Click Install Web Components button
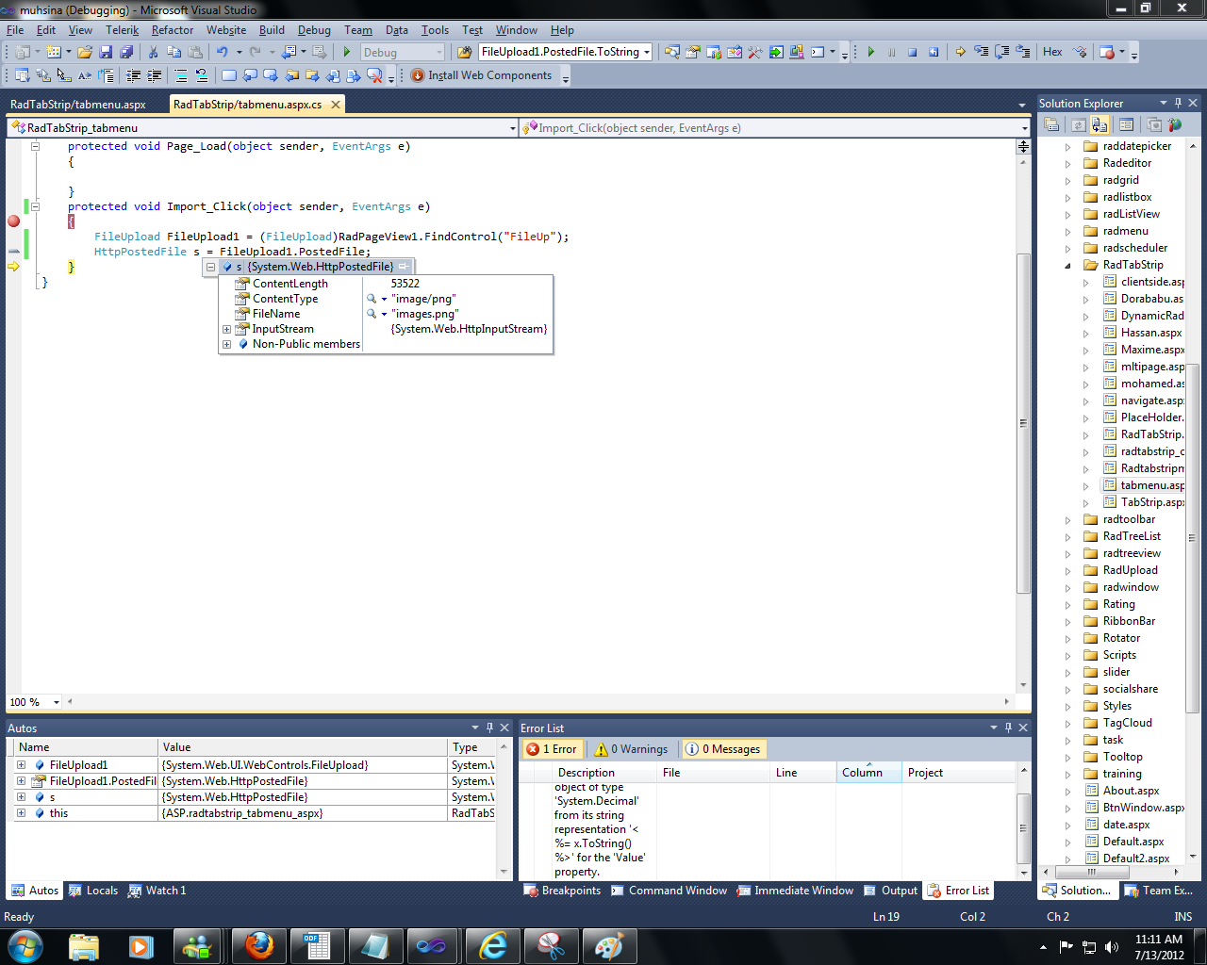 (x=482, y=75)
